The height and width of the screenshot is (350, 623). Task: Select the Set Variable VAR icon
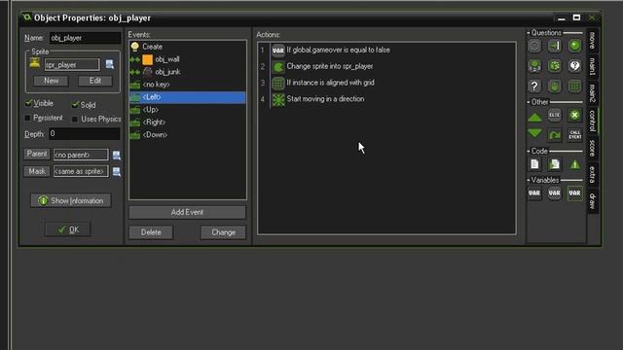[x=534, y=193]
